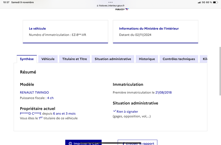The height and width of the screenshot is (145, 221).
Task: Click the registration number EZ-8**-VR
Action: [x=79, y=35]
